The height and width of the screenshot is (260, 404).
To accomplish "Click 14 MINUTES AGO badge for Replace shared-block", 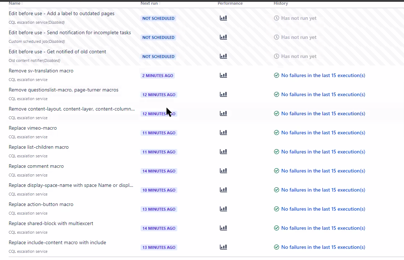I will (x=159, y=228).
